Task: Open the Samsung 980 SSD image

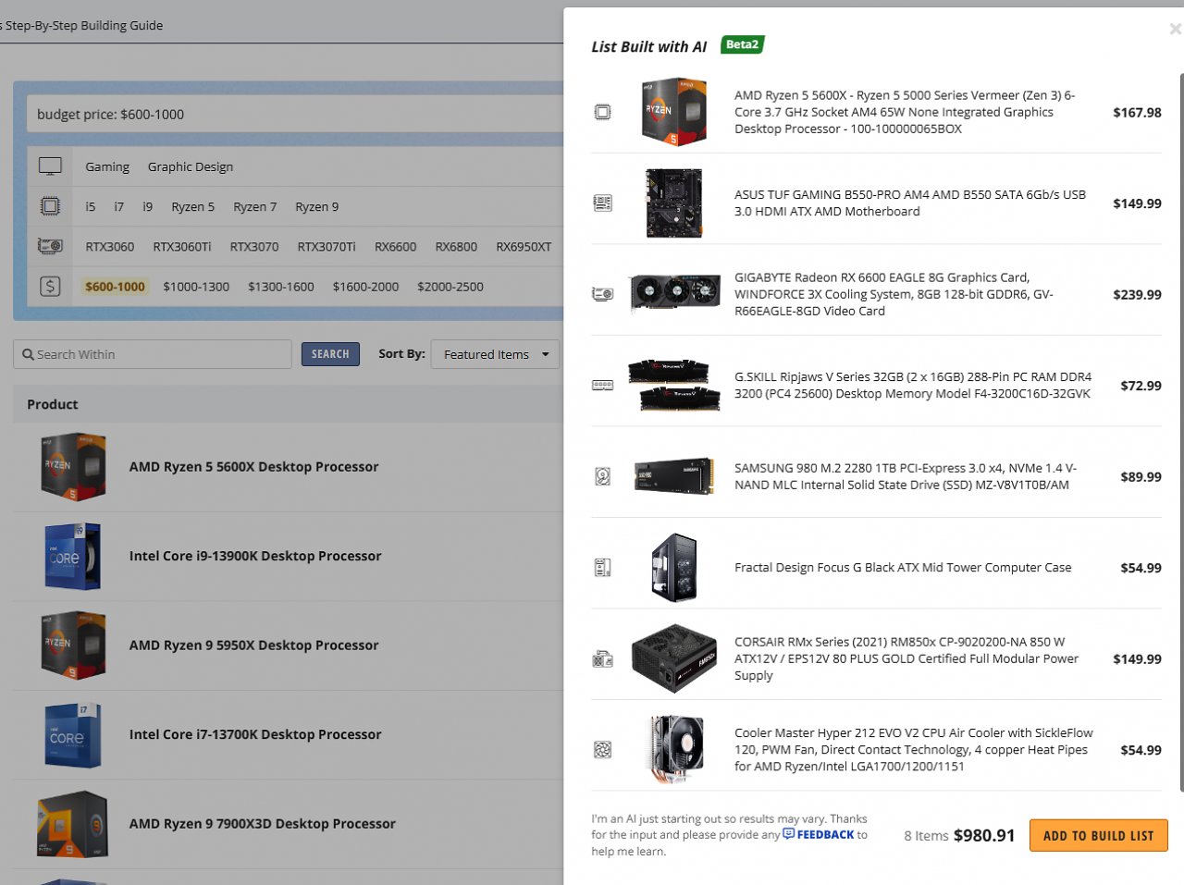Action: [673, 476]
